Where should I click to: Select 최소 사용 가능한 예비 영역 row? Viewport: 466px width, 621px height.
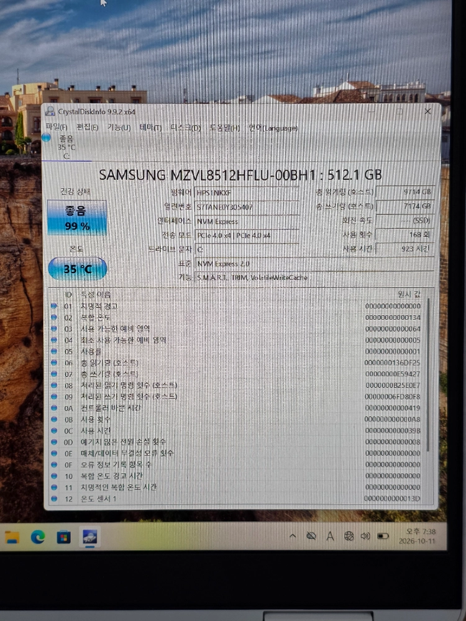tap(236, 340)
